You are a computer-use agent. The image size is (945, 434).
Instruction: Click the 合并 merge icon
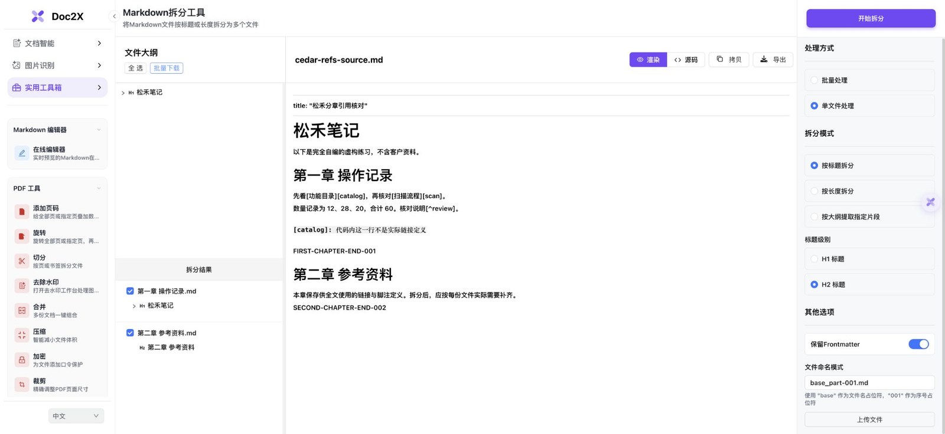pos(22,311)
